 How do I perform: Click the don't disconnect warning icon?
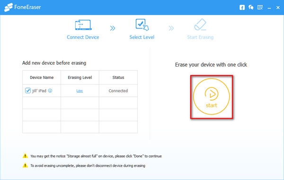point(25,165)
